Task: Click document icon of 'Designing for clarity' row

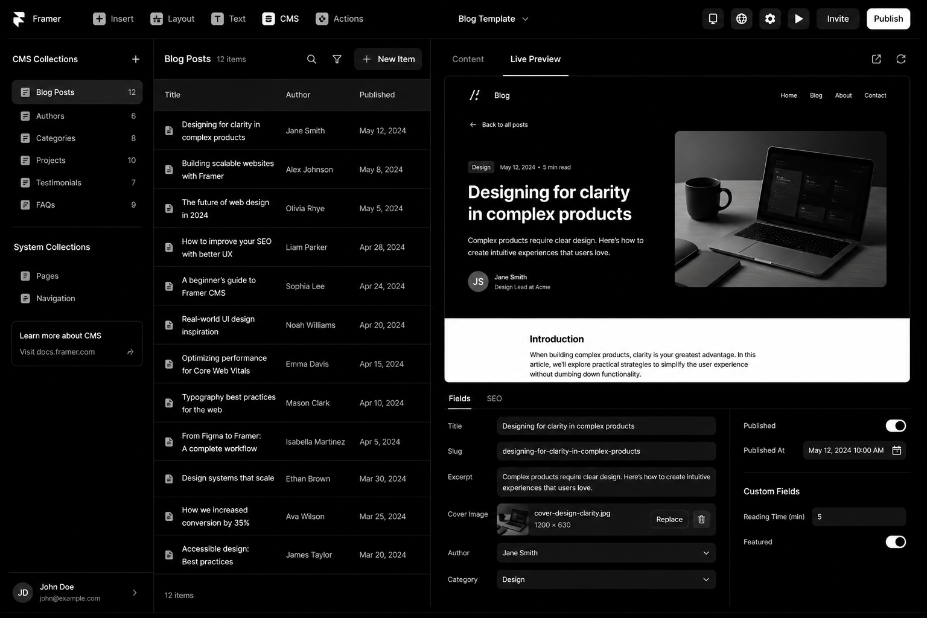Action: point(169,130)
